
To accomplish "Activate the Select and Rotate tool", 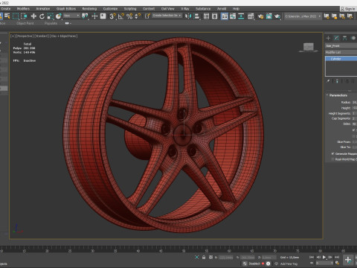I will 42,16.
